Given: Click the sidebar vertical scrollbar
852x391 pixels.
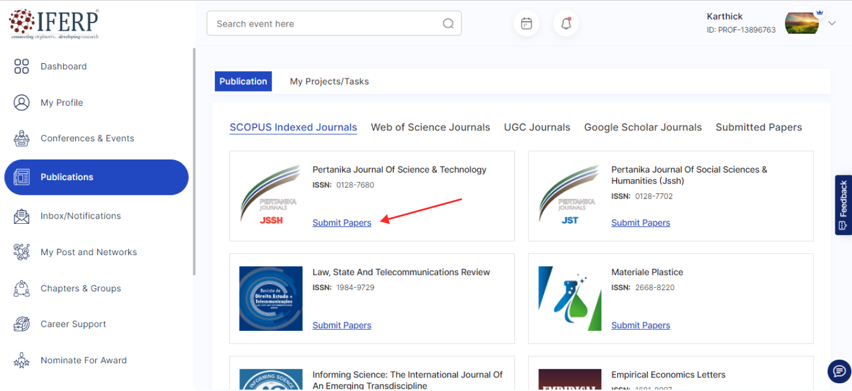Looking at the screenshot, I should [x=193, y=162].
